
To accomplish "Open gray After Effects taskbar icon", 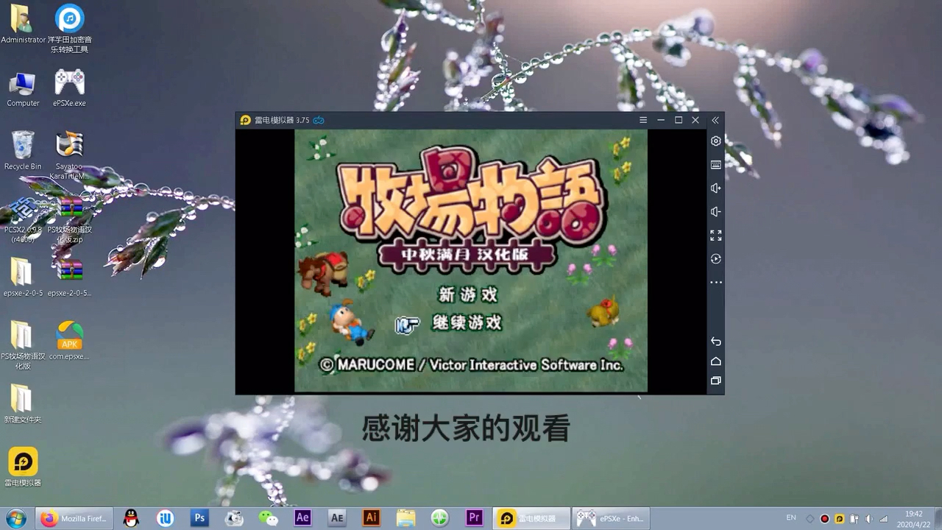I will pyautogui.click(x=336, y=518).
